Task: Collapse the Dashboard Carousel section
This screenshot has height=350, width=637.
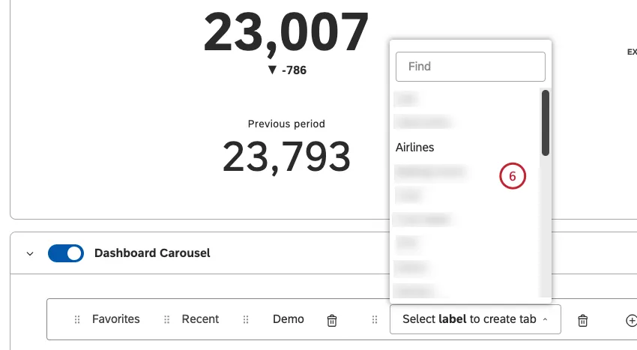Action: (30, 254)
